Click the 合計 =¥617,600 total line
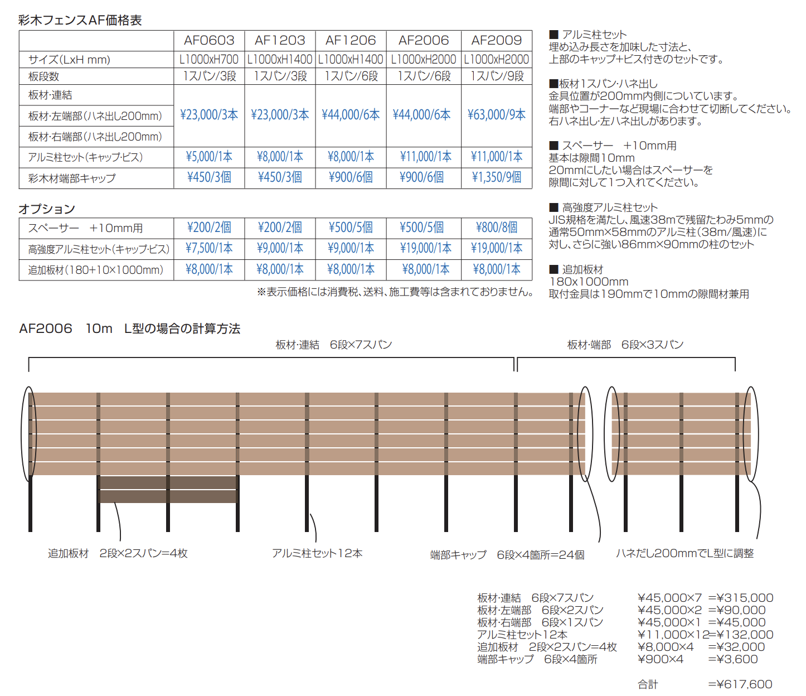This screenshot has height=696, width=806. 705,684
